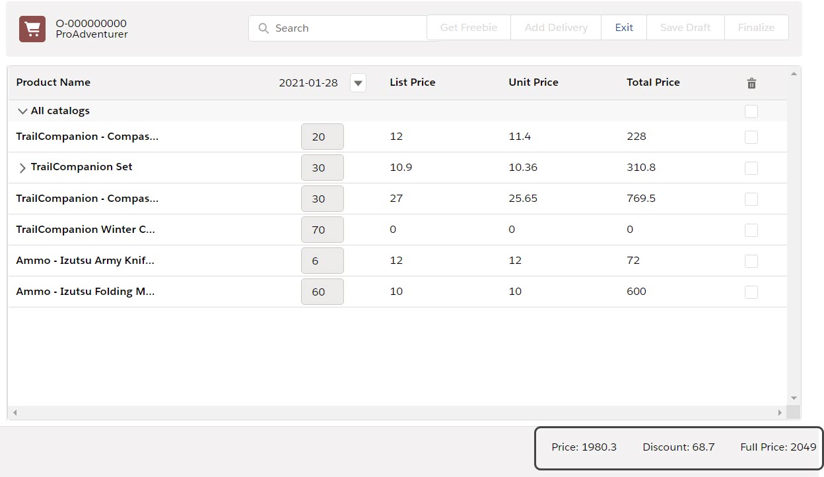The width and height of the screenshot is (824, 477).
Task: Focus the Search input field
Action: tap(343, 28)
